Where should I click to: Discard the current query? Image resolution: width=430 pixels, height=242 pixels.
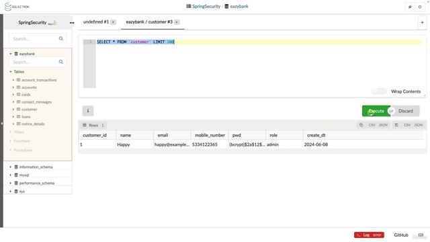406,111
